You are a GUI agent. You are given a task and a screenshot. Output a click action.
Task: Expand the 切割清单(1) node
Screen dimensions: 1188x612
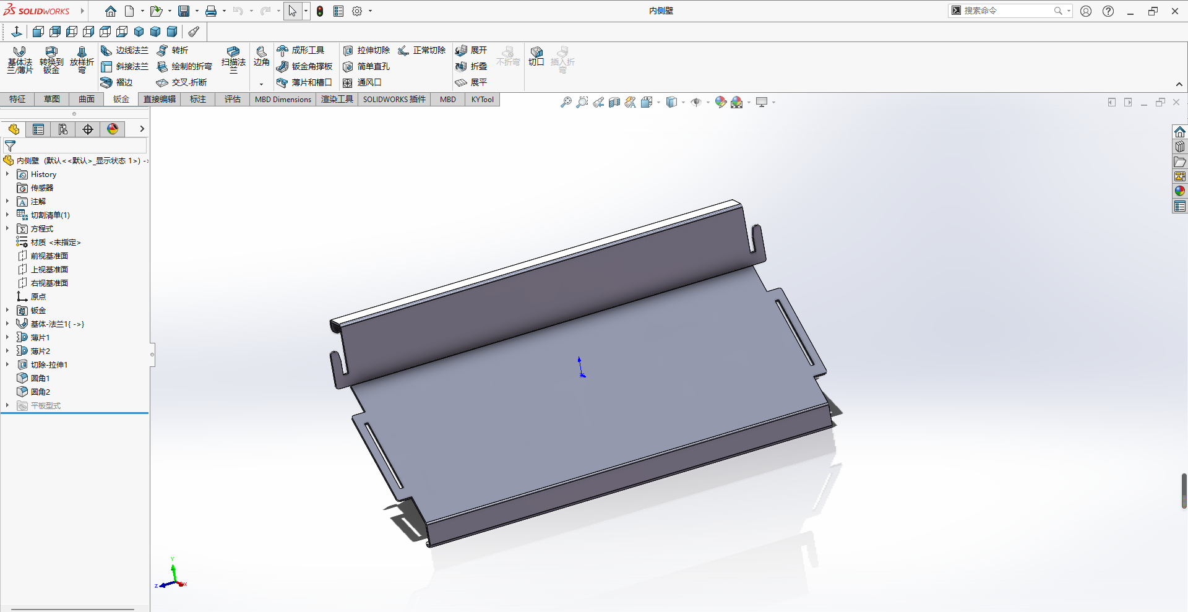7,215
